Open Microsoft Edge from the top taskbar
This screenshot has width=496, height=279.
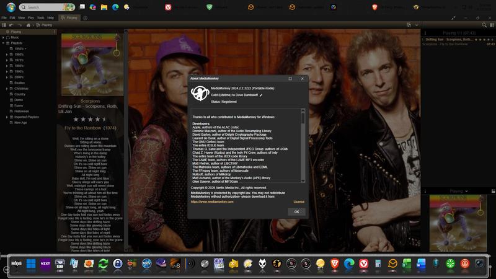point(115,7)
